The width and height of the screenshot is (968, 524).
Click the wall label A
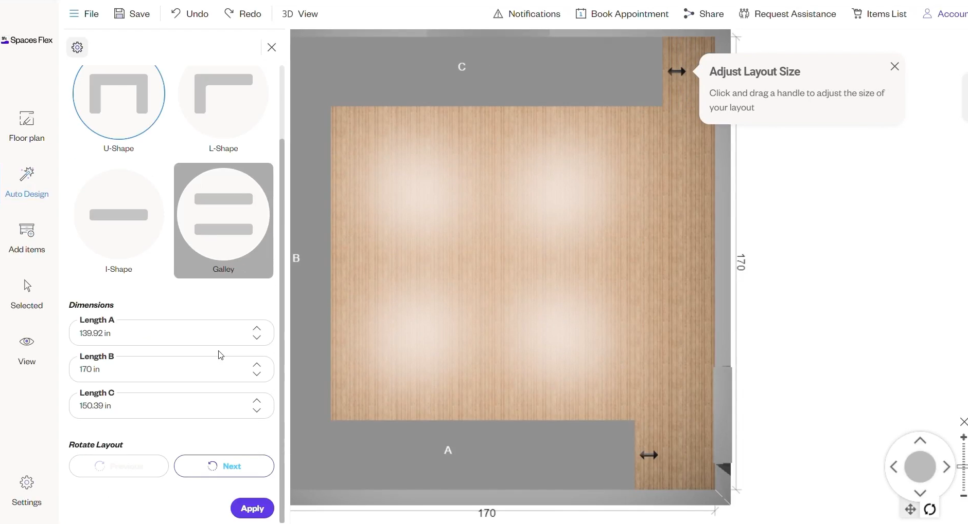pyautogui.click(x=448, y=451)
